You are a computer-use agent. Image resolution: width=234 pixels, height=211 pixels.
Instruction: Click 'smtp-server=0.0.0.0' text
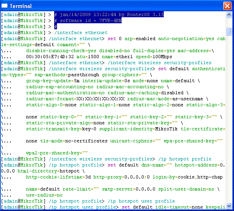tap(128, 189)
